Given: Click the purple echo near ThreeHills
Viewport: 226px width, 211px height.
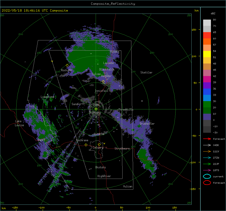Looking at the screenshot, I should coord(117,114).
